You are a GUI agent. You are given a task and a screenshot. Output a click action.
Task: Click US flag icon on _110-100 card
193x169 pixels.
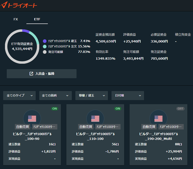click(95, 119)
